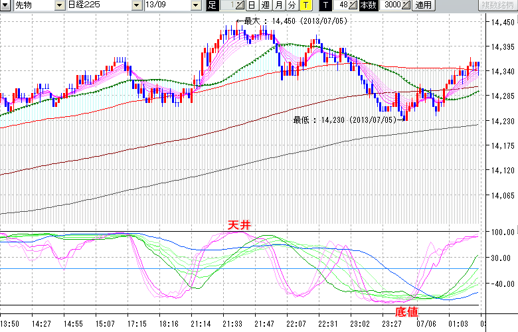Image resolution: width=518 pixels, height=332 pixels.
Task: Click the 最低 14,230 low price annotation
Action: [x=344, y=120]
